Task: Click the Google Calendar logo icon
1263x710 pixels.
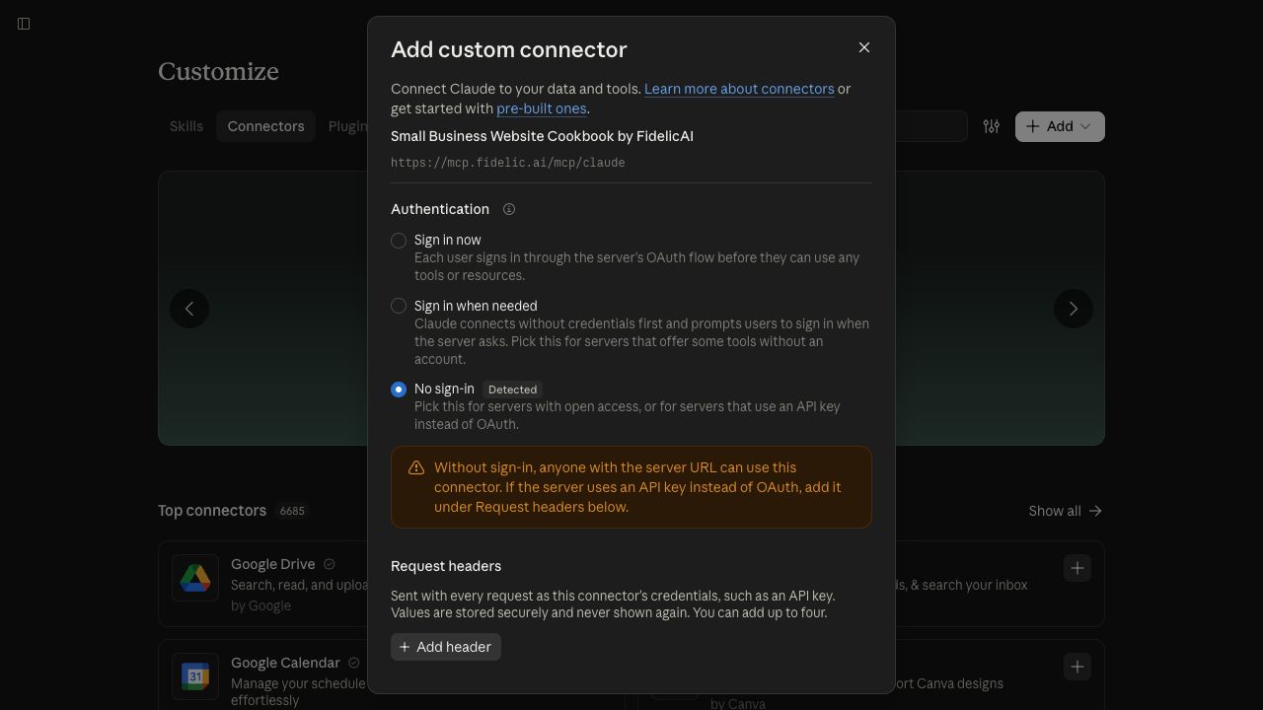Action: 195,676
